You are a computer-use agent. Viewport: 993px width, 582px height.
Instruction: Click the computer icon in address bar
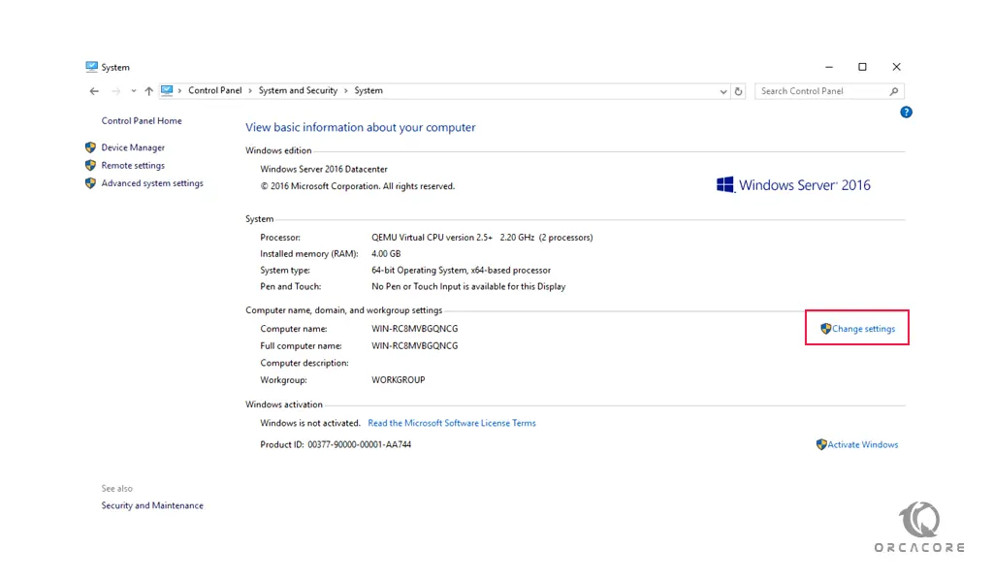click(x=167, y=90)
